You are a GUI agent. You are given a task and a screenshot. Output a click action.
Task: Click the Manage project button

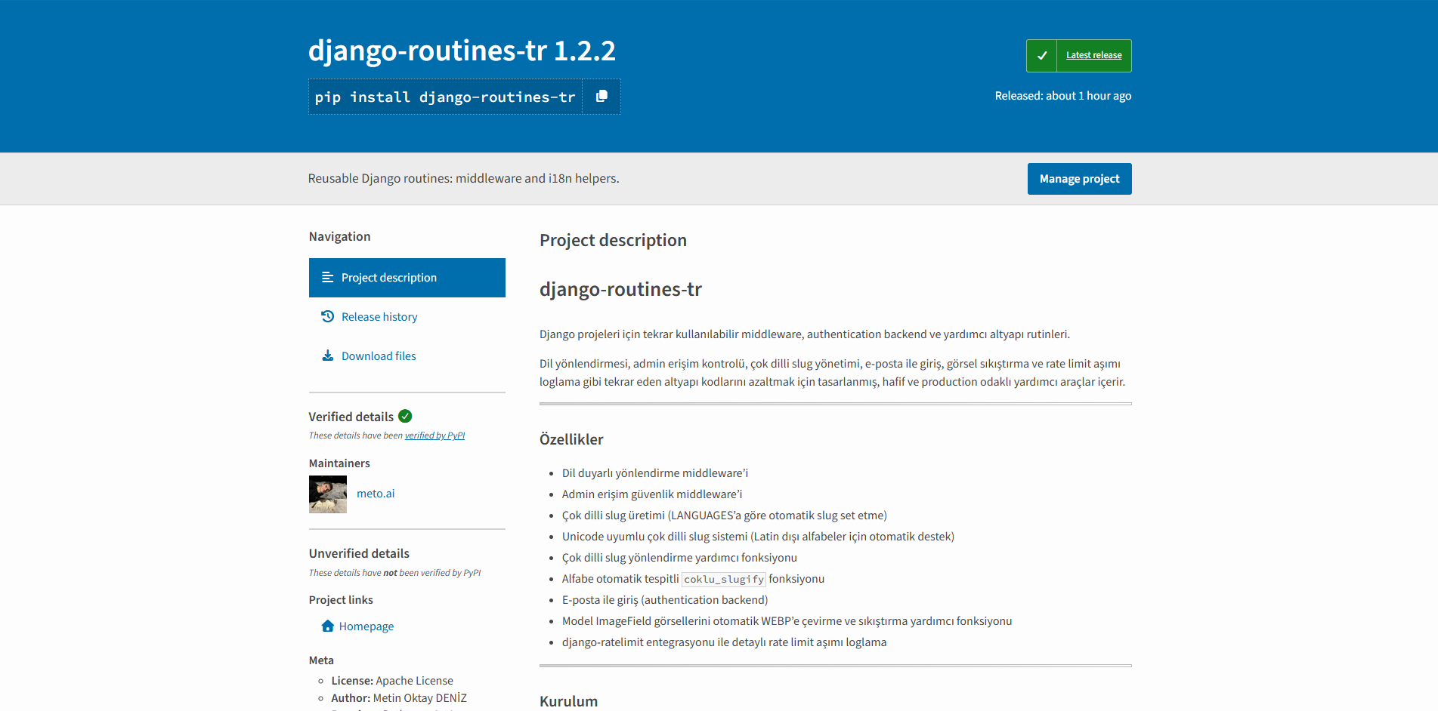pyautogui.click(x=1079, y=179)
